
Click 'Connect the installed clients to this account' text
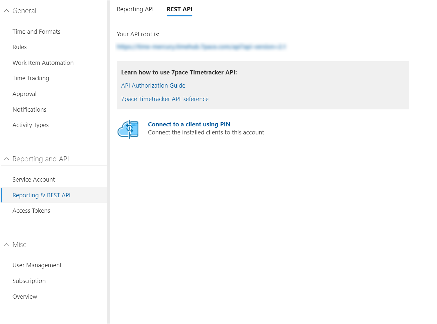(x=206, y=132)
